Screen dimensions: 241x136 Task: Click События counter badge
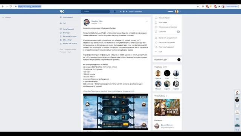point(178,32)
